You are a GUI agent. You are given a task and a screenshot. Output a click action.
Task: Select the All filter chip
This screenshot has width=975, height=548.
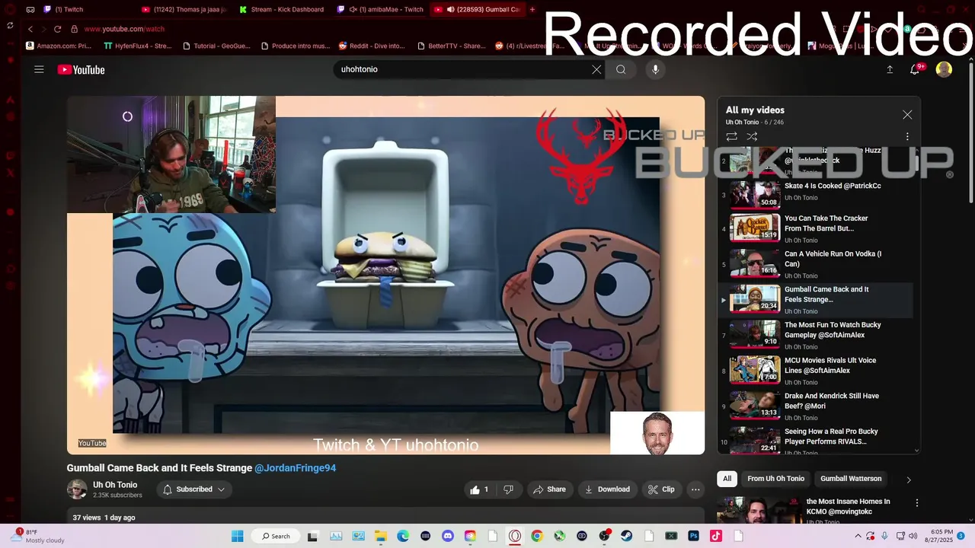727,479
